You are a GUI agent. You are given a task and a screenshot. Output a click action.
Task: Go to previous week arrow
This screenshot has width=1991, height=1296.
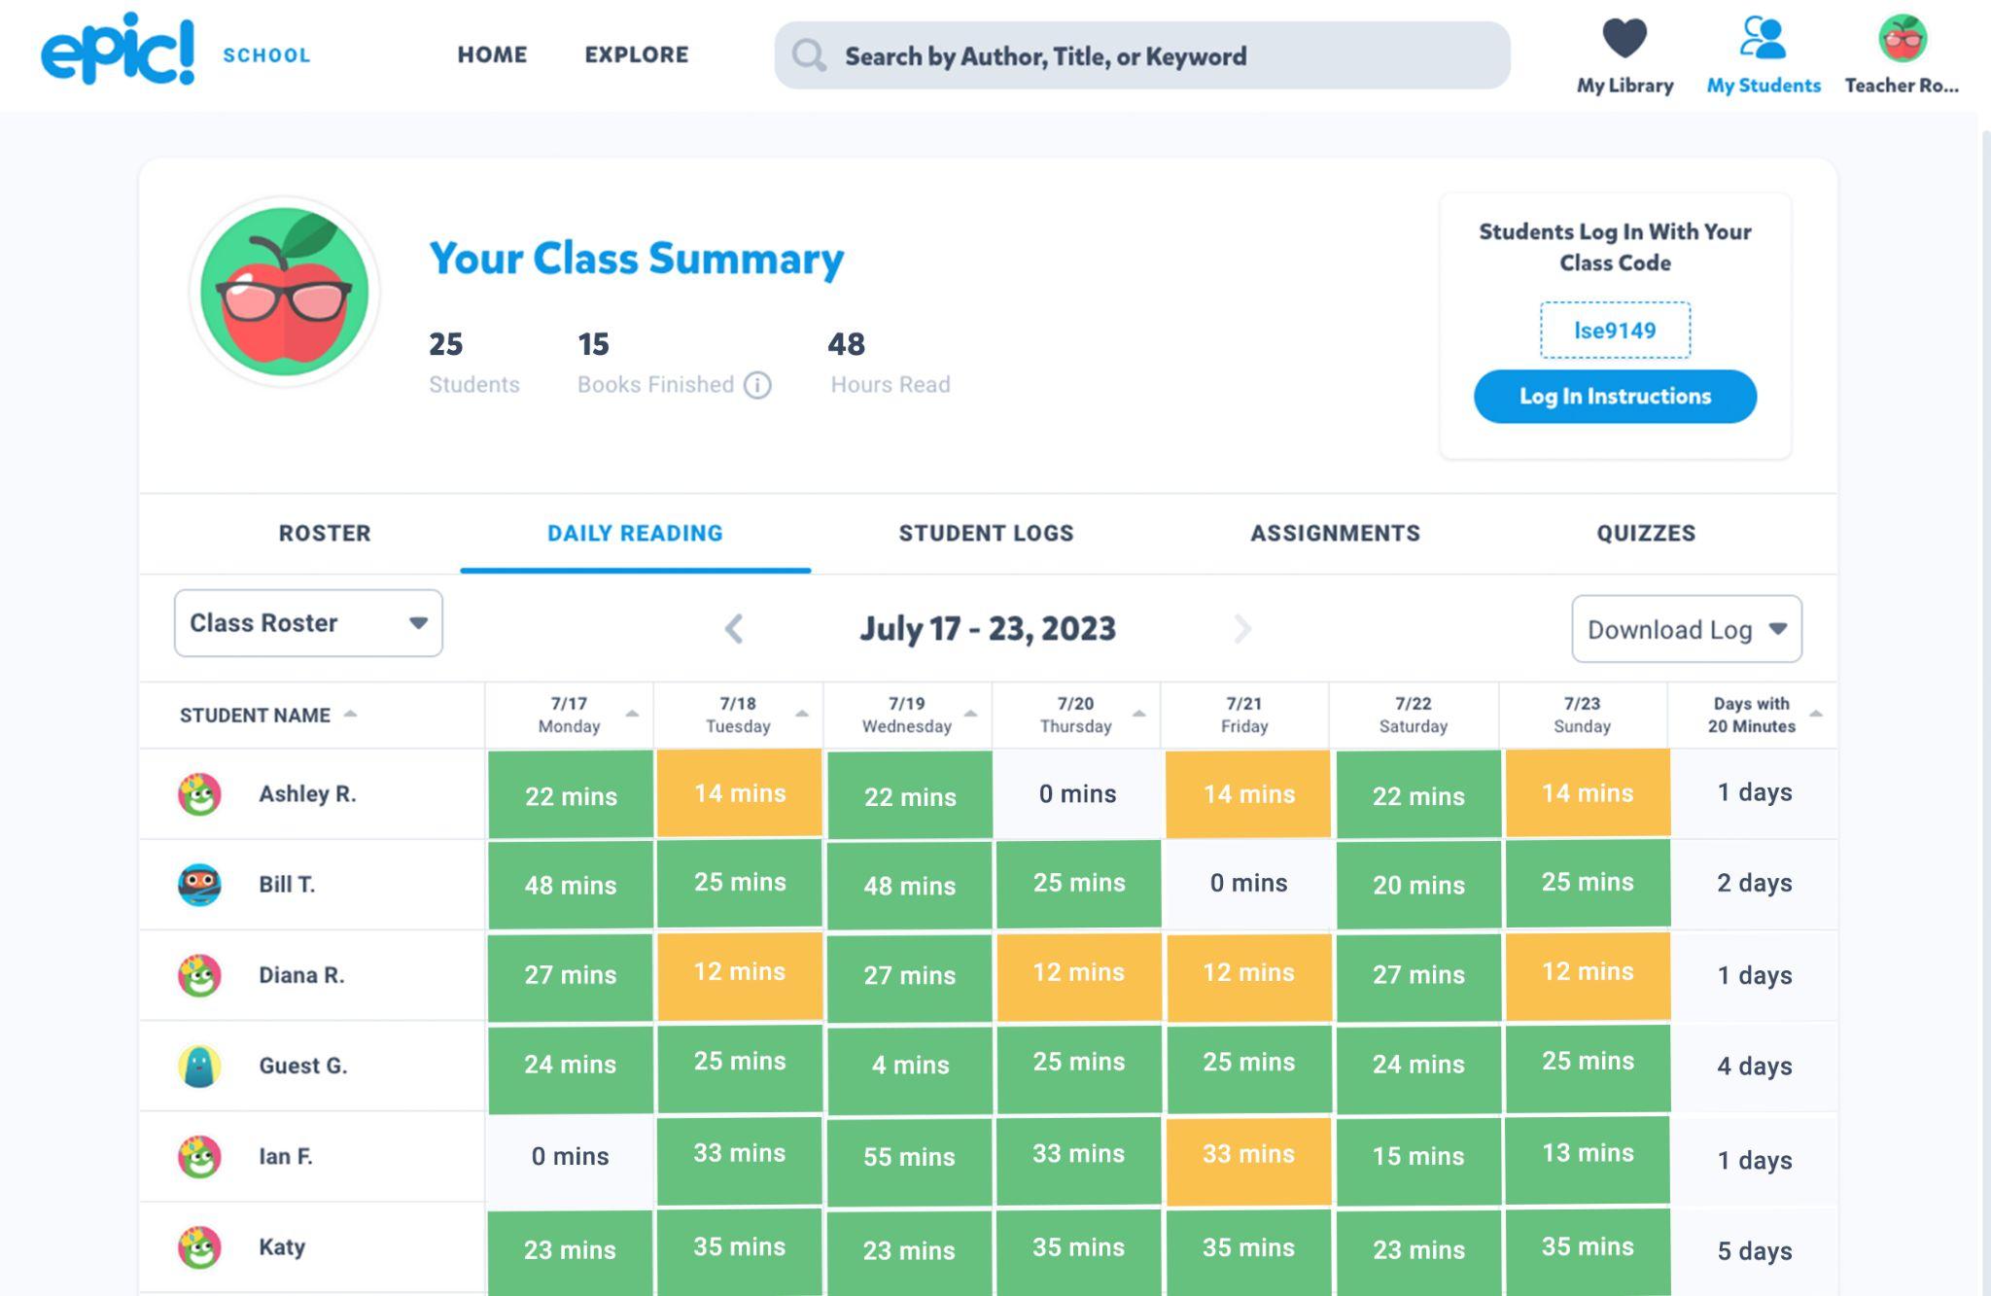point(734,629)
